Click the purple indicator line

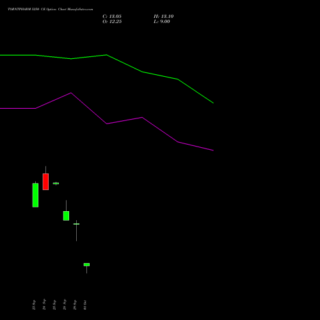(x=107, y=124)
